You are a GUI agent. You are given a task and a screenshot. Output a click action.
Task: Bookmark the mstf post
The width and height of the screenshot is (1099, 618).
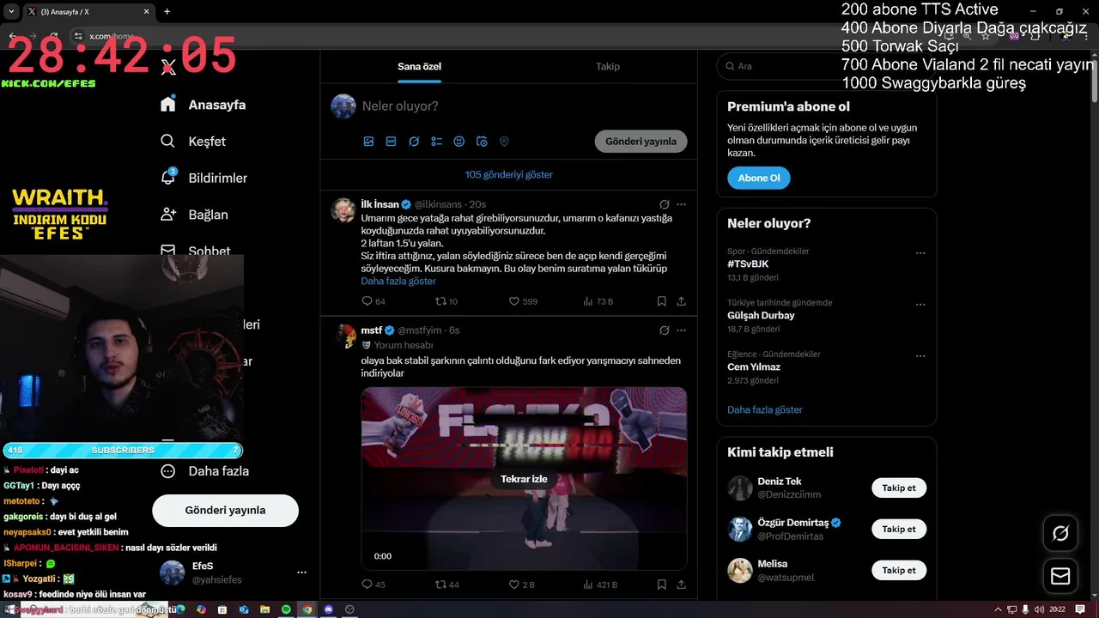(661, 585)
